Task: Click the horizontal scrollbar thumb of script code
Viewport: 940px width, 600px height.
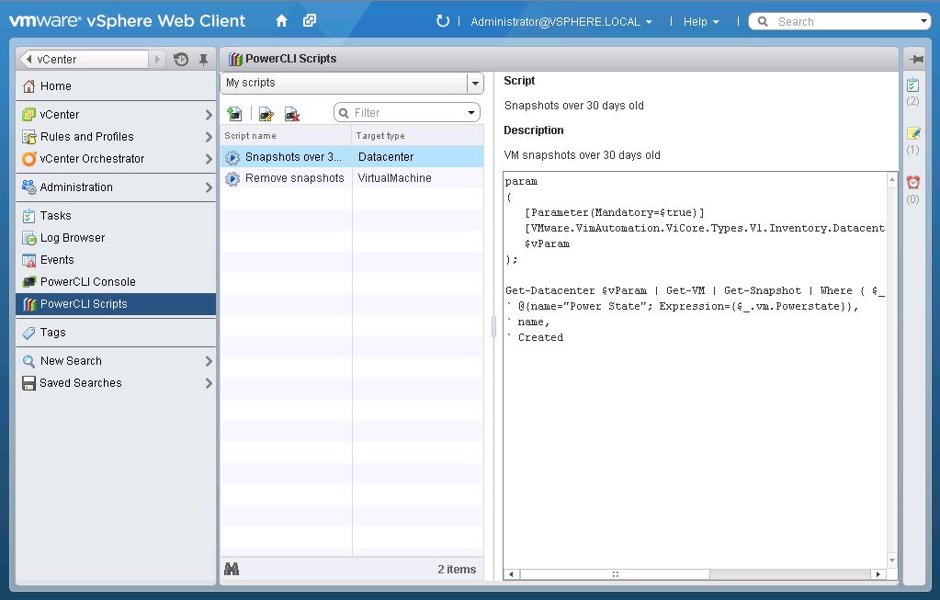Action: pos(615,574)
